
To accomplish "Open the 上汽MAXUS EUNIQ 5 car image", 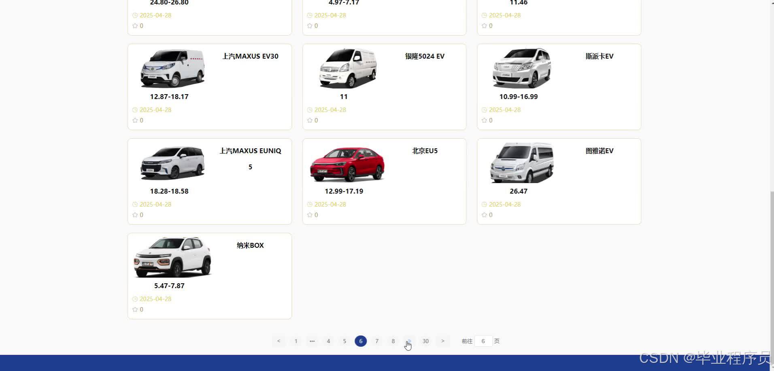I will click(x=172, y=163).
